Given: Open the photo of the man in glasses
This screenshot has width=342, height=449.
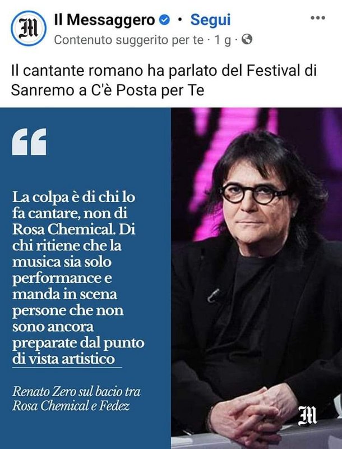Looking at the screenshot, I should coord(257,278).
